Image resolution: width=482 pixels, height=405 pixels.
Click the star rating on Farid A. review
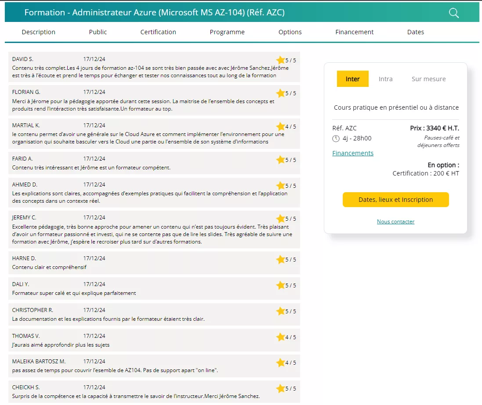(280, 160)
